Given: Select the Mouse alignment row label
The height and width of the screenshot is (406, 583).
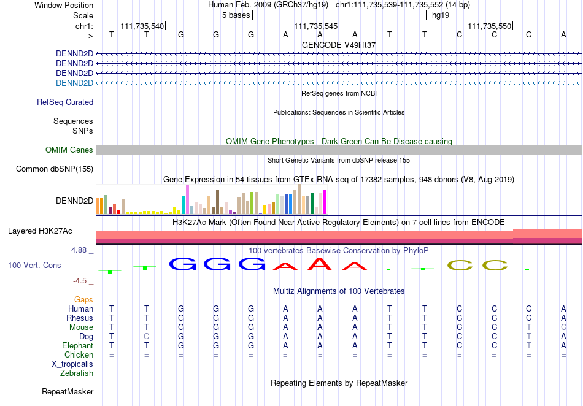Looking at the screenshot, I should pos(81,327).
